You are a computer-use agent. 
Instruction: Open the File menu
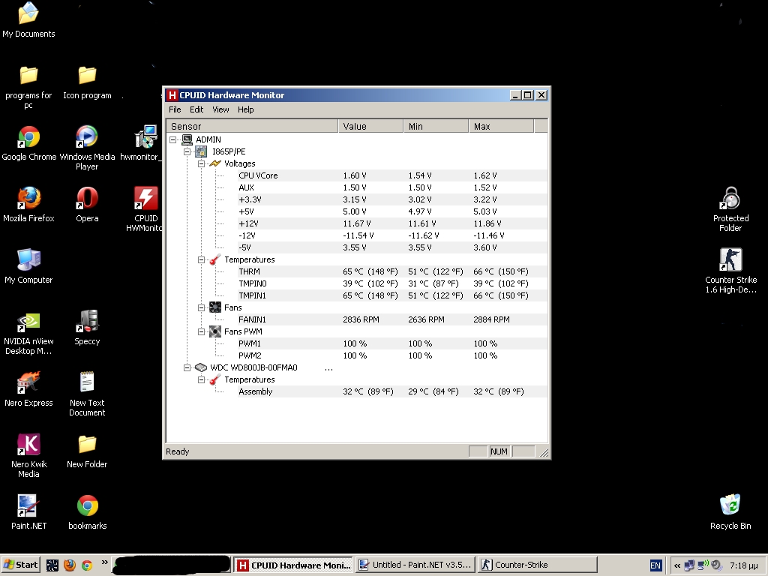[x=175, y=109]
